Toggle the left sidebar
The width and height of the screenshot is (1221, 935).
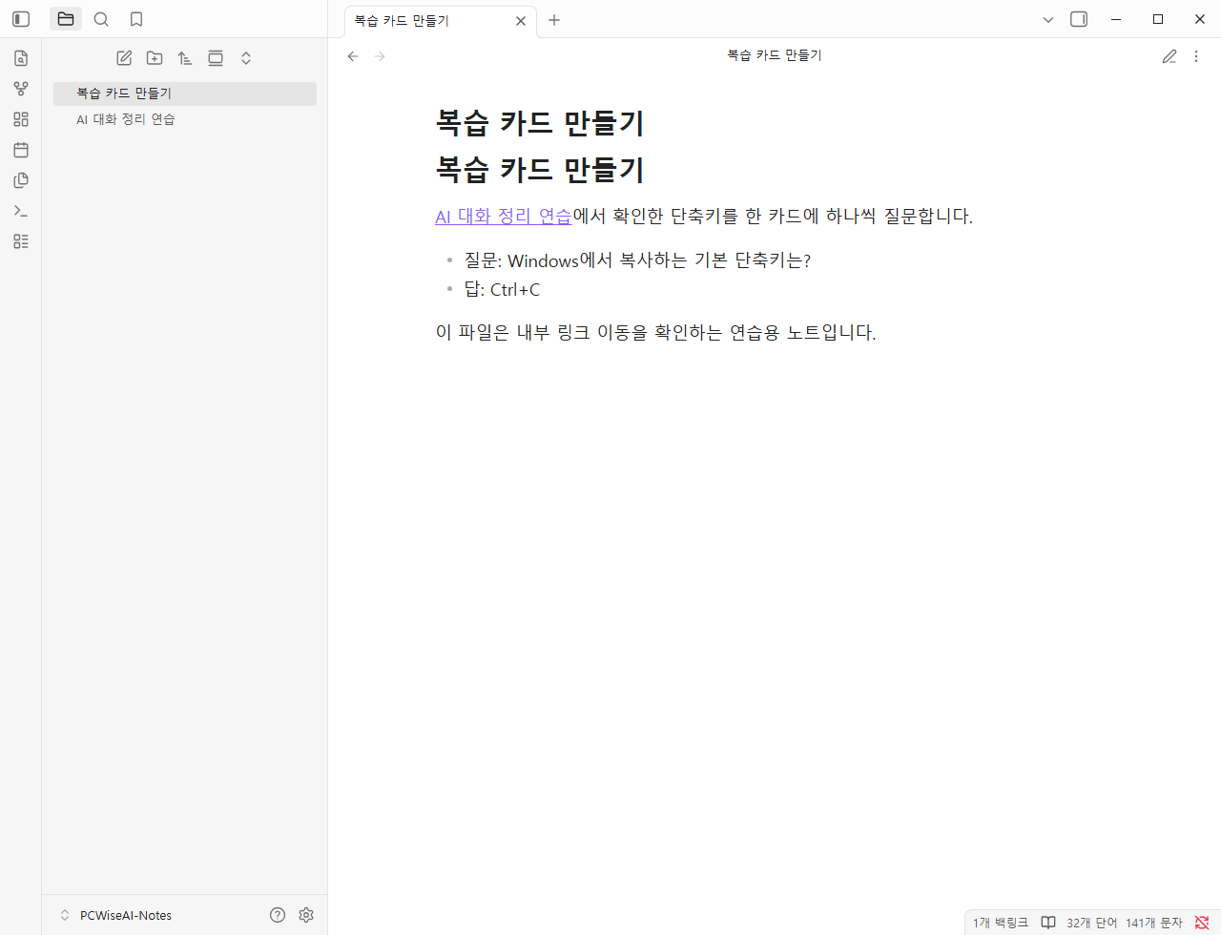pyautogui.click(x=21, y=19)
